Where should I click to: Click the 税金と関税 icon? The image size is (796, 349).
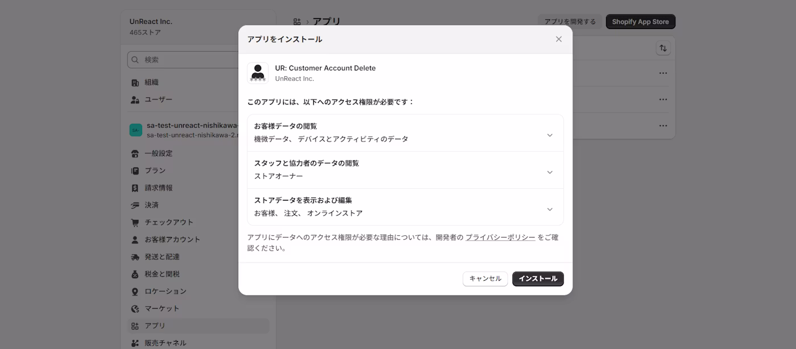click(135, 274)
